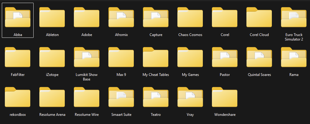
Task: Click the 'iZotope' name text
Action: coord(52,75)
